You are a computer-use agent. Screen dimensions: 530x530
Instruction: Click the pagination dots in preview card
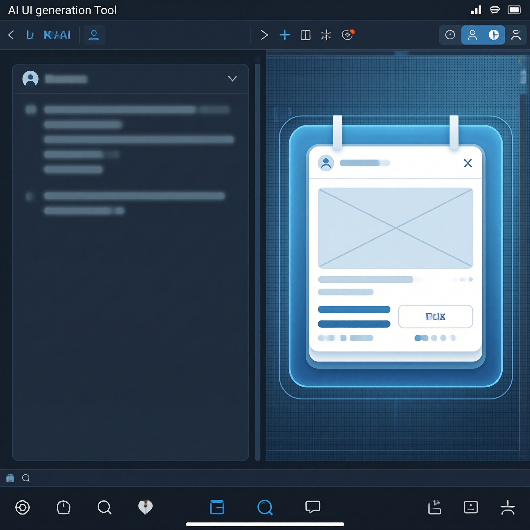tap(435, 338)
